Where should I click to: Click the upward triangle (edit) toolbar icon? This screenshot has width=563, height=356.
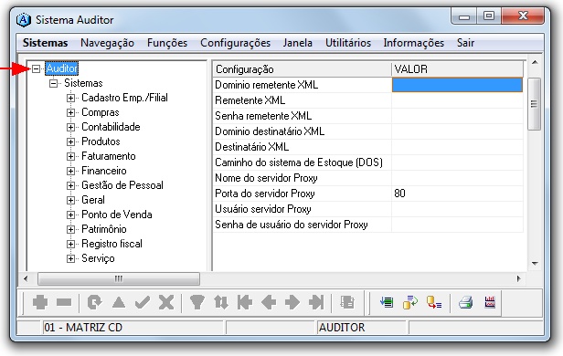point(119,302)
